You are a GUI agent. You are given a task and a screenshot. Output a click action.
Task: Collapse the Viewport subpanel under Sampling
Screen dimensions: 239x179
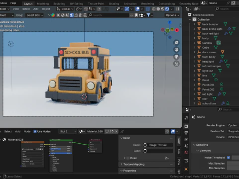pyautogui.click(x=198, y=151)
